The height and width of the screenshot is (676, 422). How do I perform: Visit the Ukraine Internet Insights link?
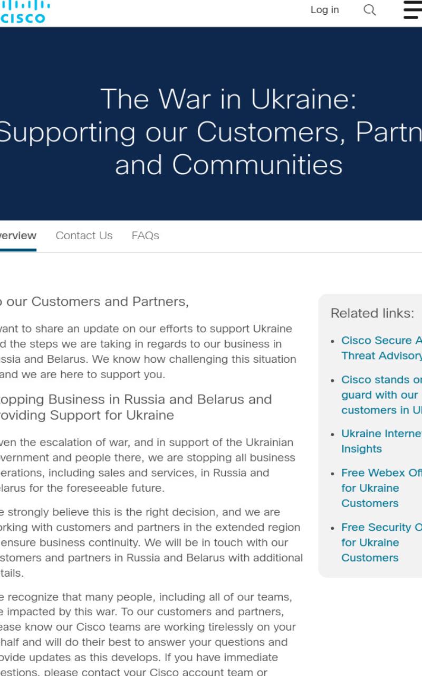click(x=381, y=441)
